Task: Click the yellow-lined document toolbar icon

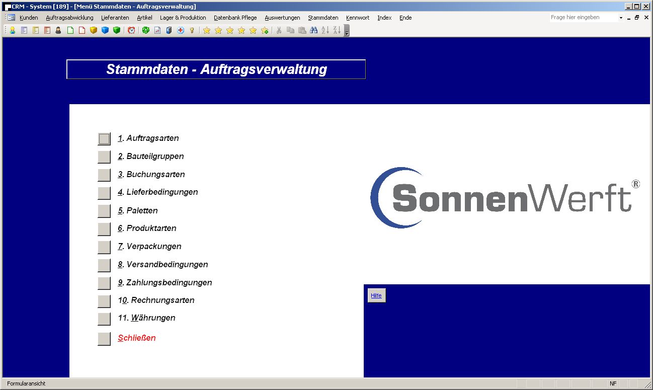Action: tap(36, 30)
